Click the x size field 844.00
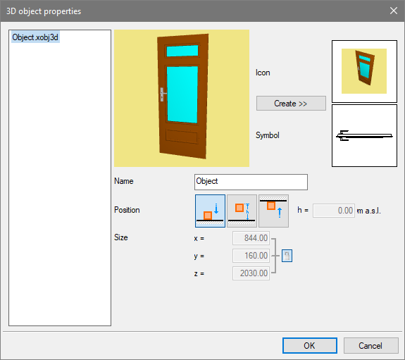This screenshot has width=405, height=360. click(251, 238)
